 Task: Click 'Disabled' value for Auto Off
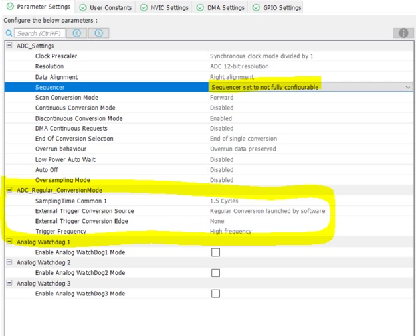[x=221, y=170]
